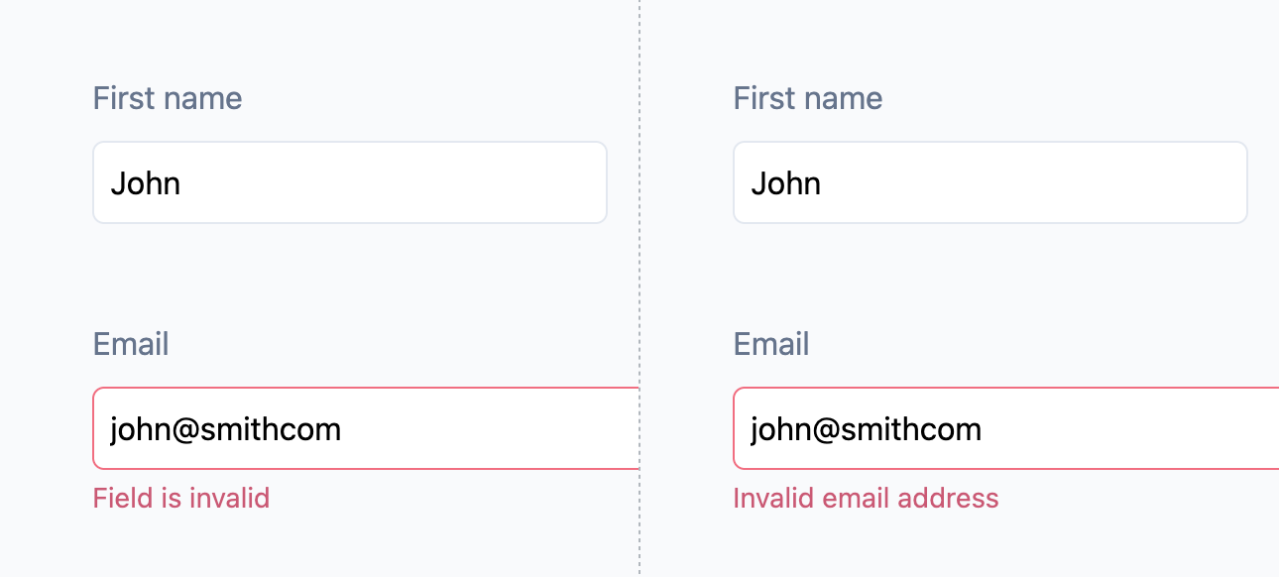Click the 'Field is invalid' error message
Viewport: 1279px width, 577px height.
tap(181, 498)
